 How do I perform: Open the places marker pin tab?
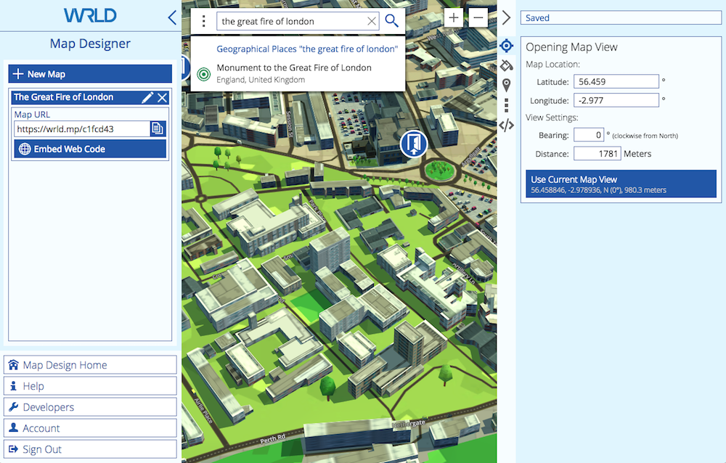point(507,86)
